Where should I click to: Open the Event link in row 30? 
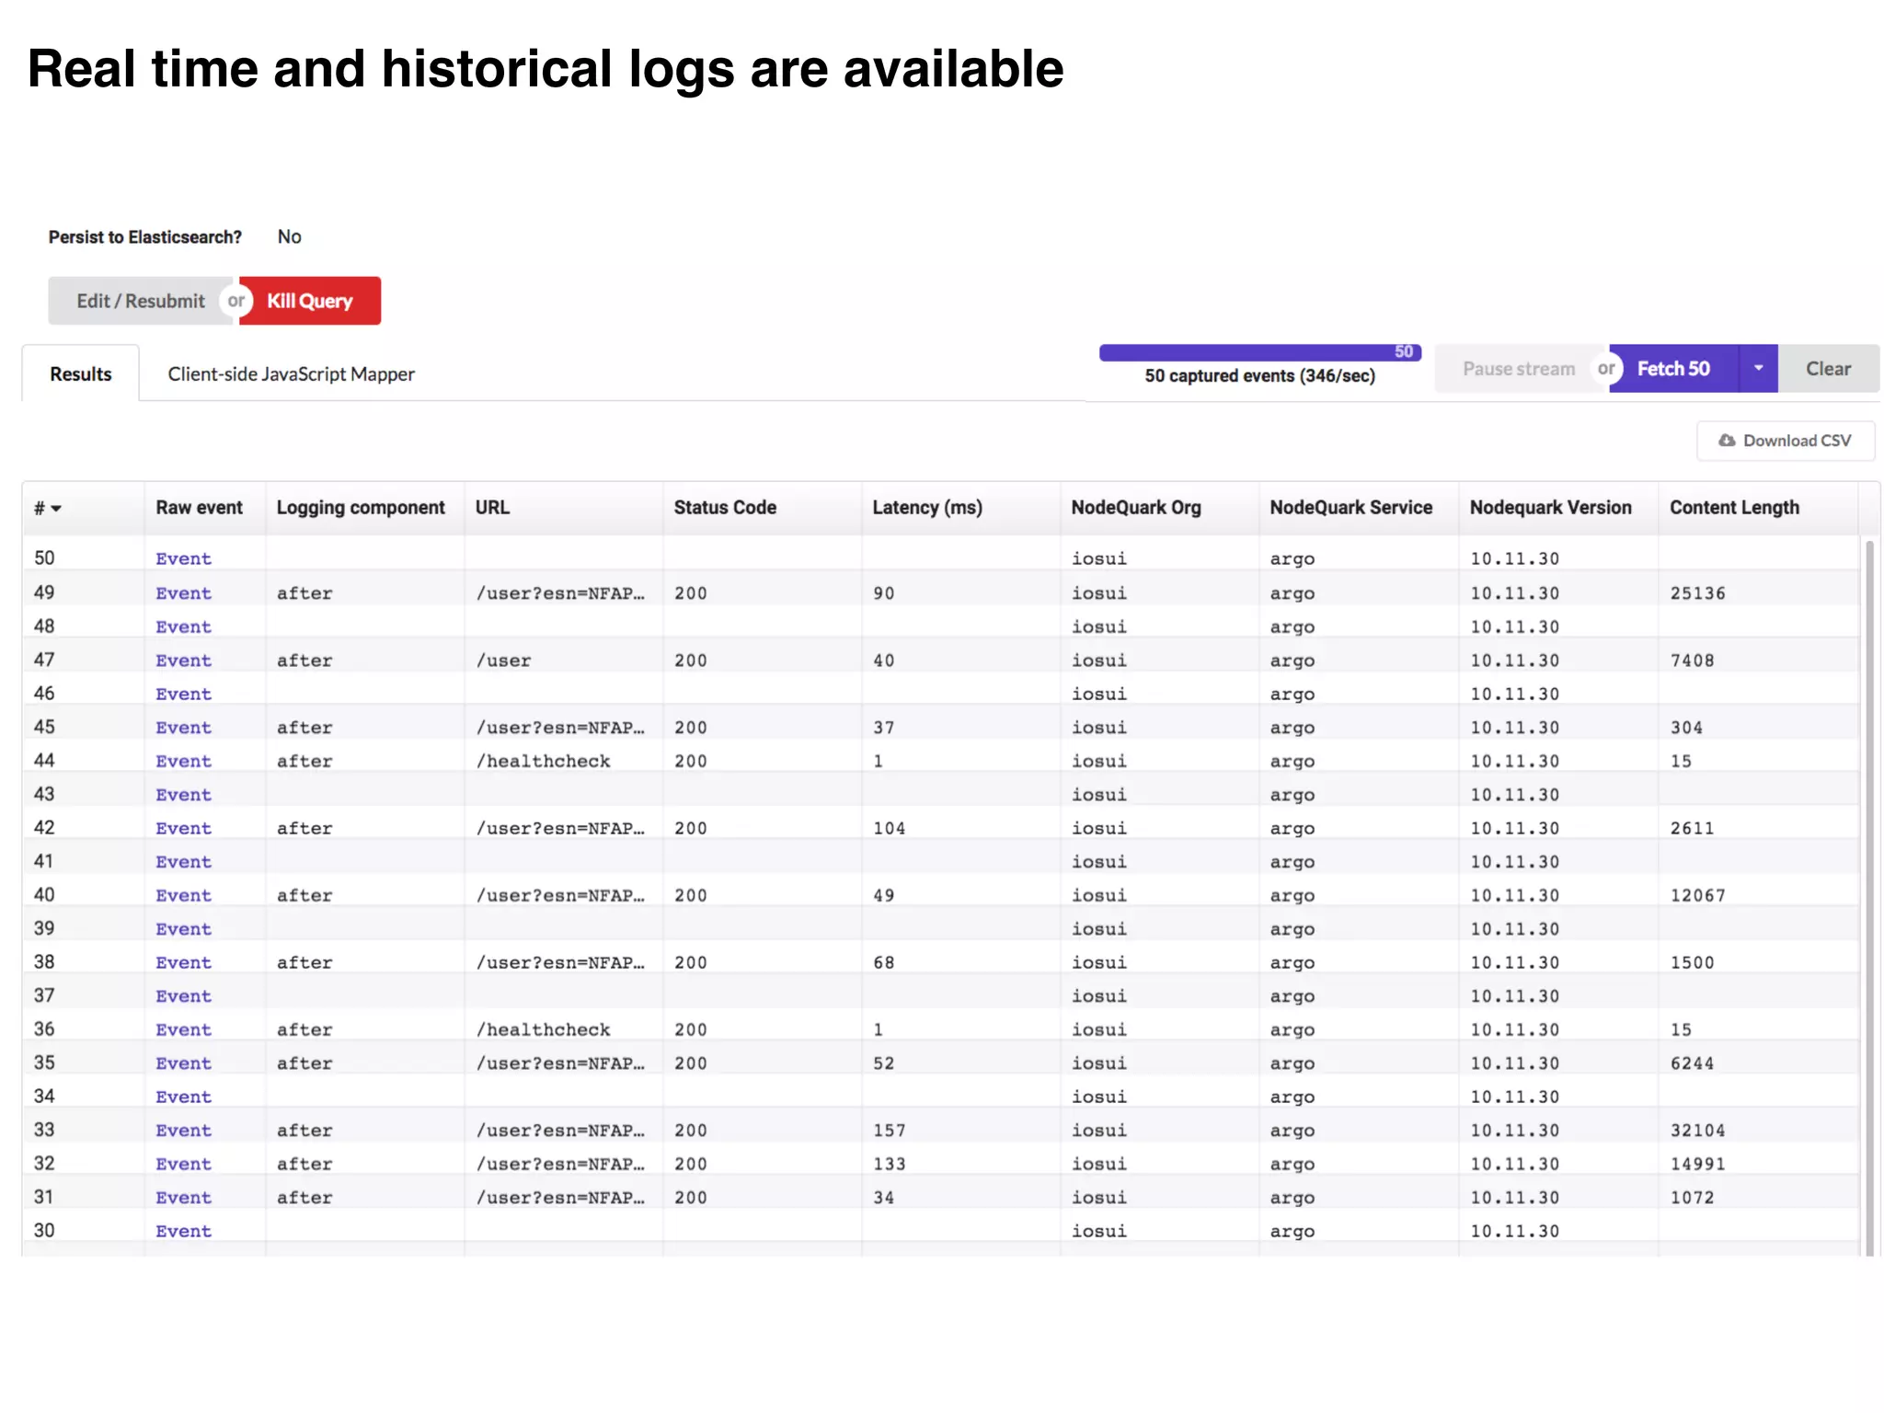183,1231
